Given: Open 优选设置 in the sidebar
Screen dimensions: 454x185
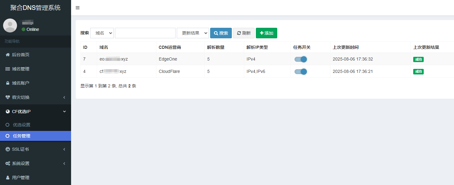Looking at the screenshot, I should tap(22, 125).
